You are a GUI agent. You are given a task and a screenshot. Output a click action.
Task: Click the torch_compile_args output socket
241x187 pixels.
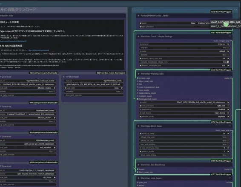tap(231, 41)
